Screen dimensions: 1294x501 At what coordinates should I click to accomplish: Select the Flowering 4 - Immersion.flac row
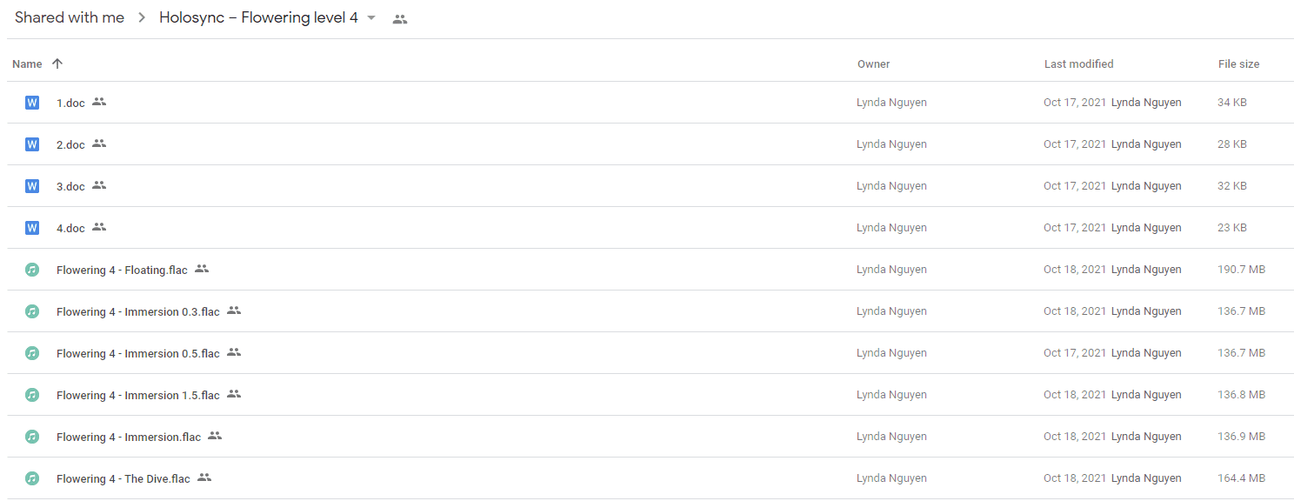pos(650,437)
